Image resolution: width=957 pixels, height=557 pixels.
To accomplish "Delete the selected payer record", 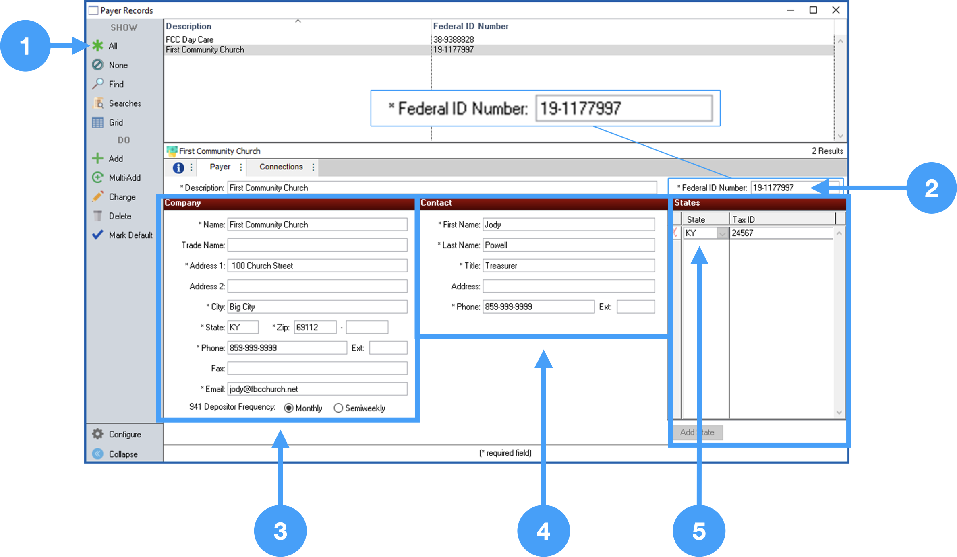I will click(98, 216).
